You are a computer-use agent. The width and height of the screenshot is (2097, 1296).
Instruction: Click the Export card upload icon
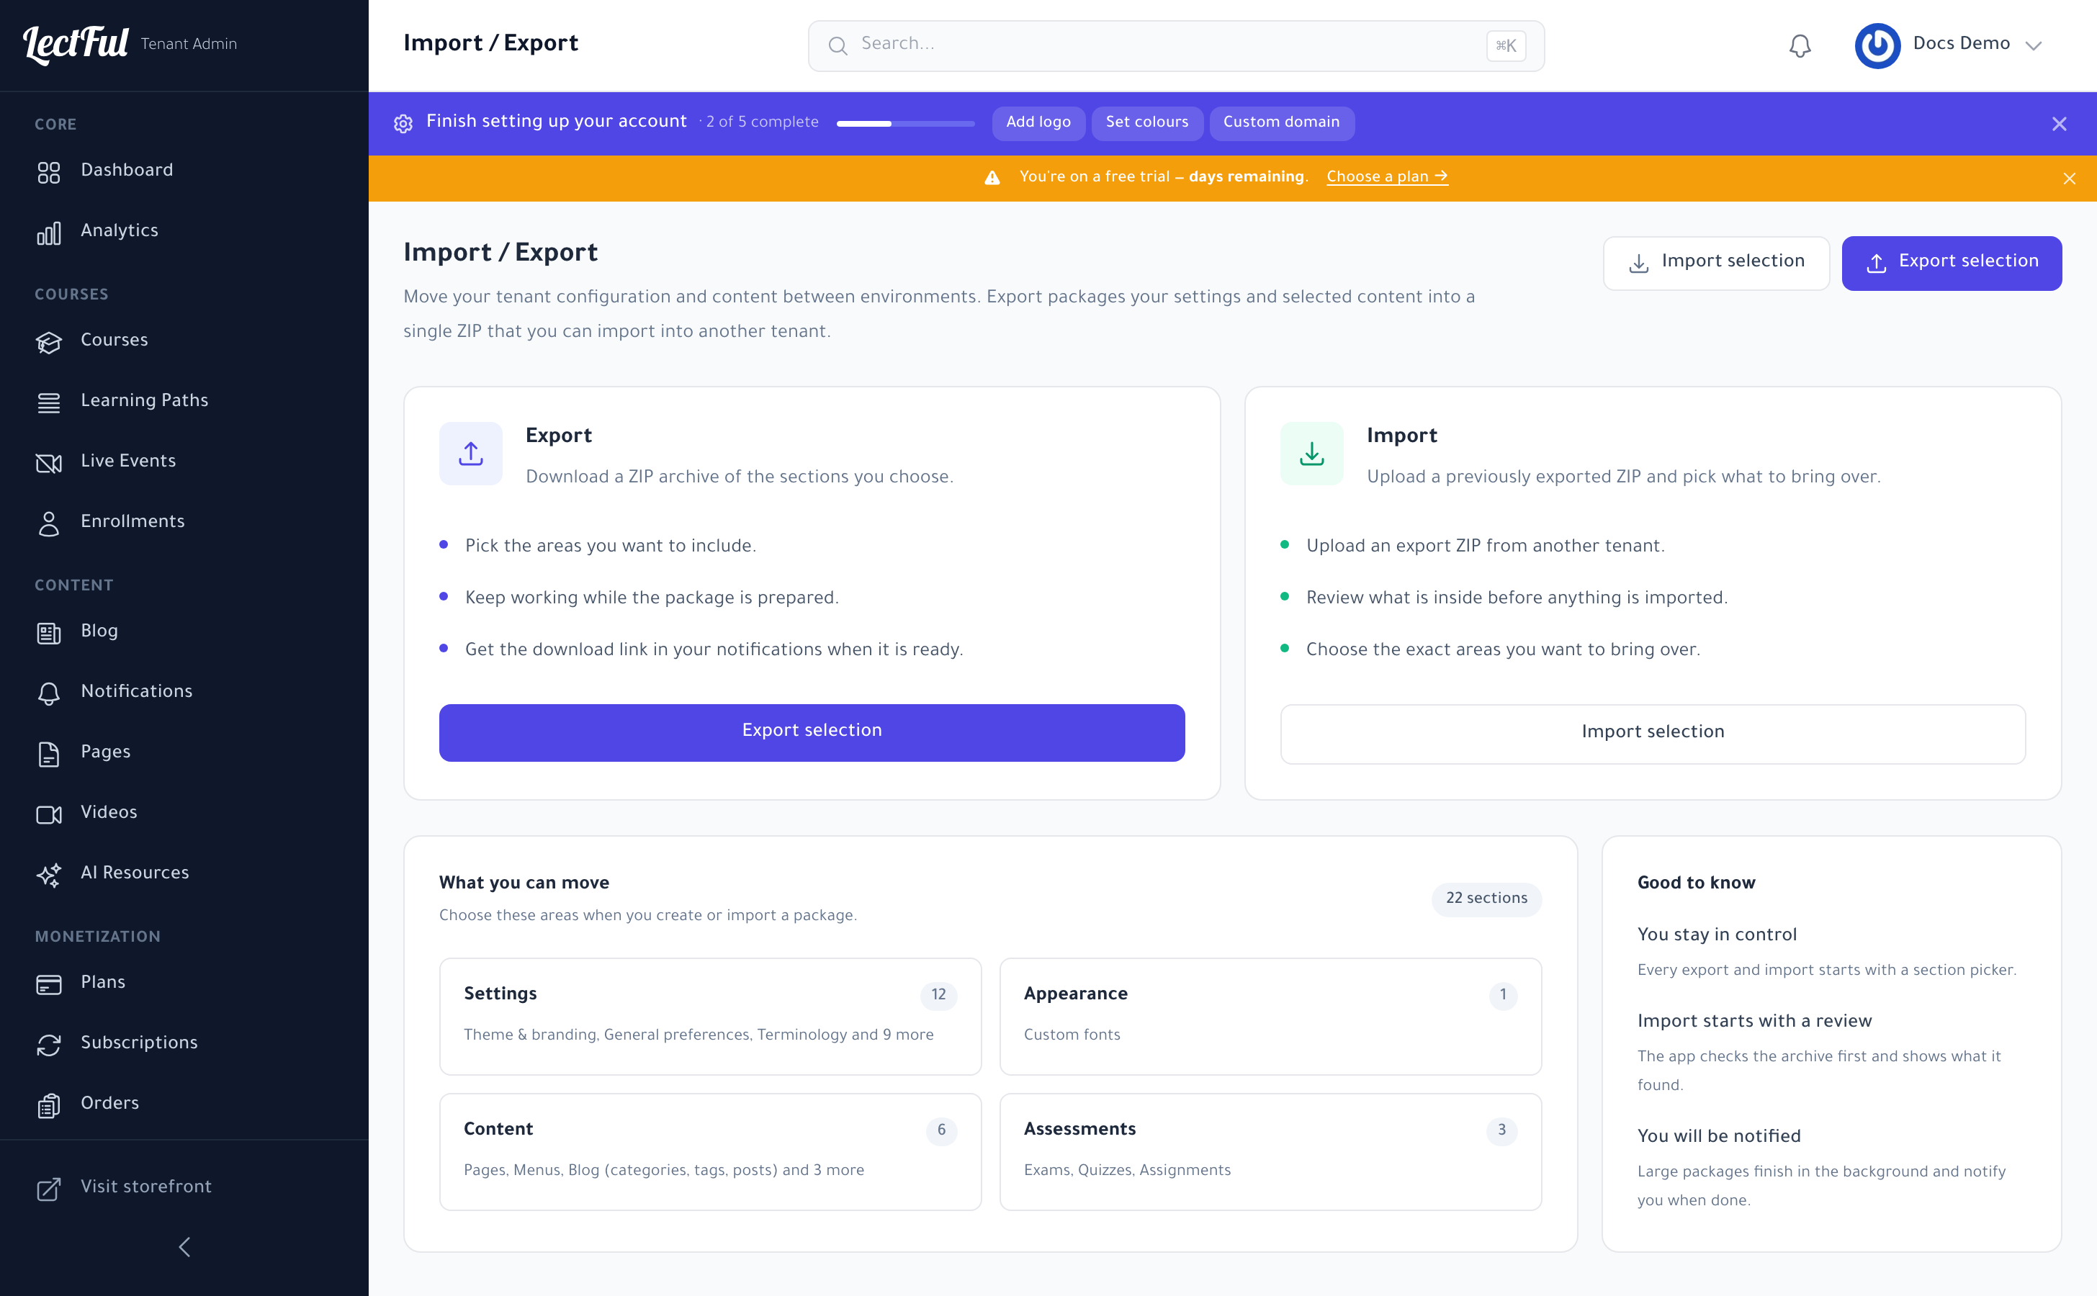click(x=471, y=454)
